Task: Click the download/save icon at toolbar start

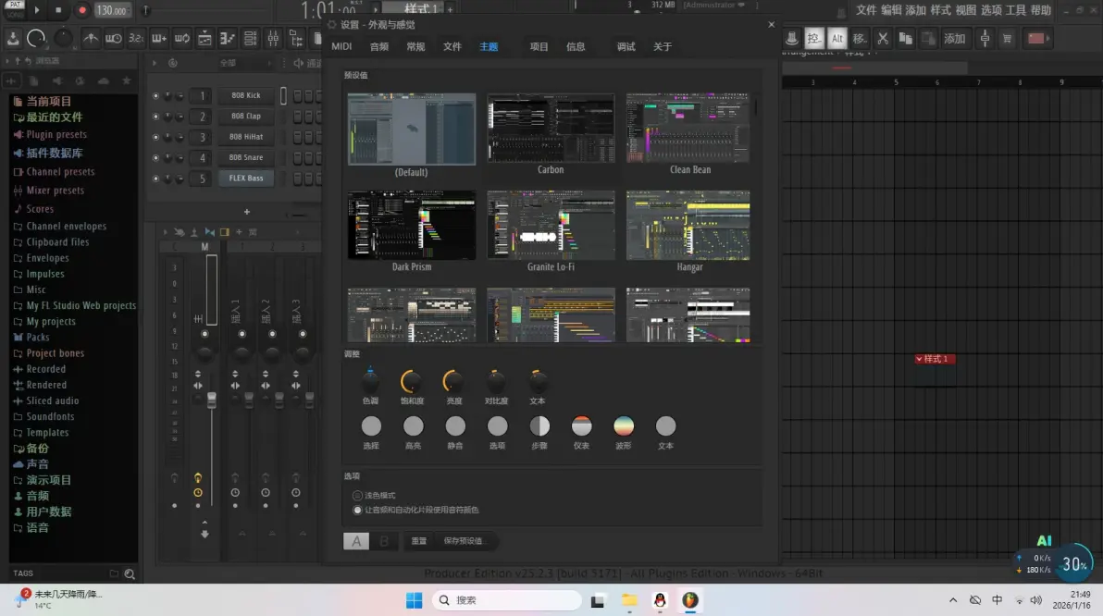Action: pos(13,39)
